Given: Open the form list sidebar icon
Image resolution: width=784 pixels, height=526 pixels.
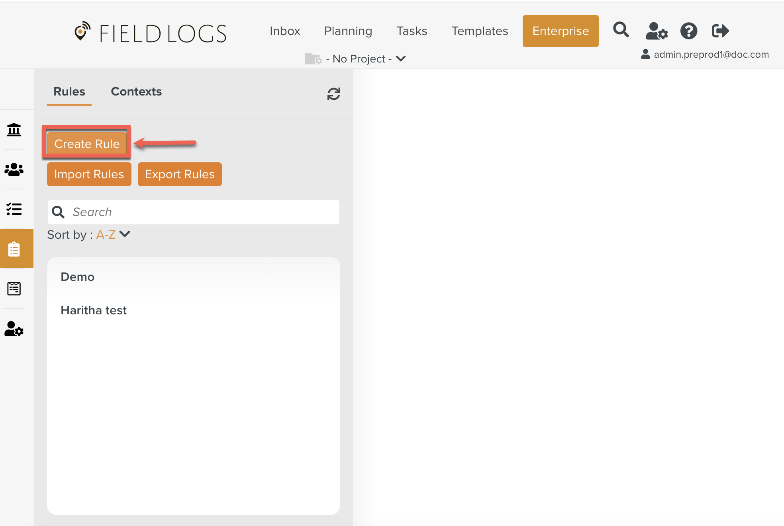Looking at the screenshot, I should coord(14,289).
